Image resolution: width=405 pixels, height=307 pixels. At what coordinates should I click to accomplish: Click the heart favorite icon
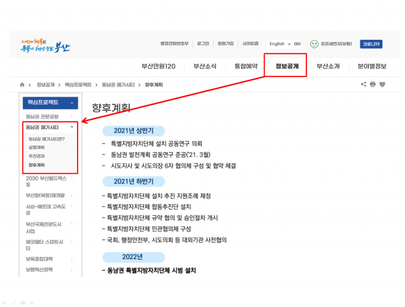[382, 85]
